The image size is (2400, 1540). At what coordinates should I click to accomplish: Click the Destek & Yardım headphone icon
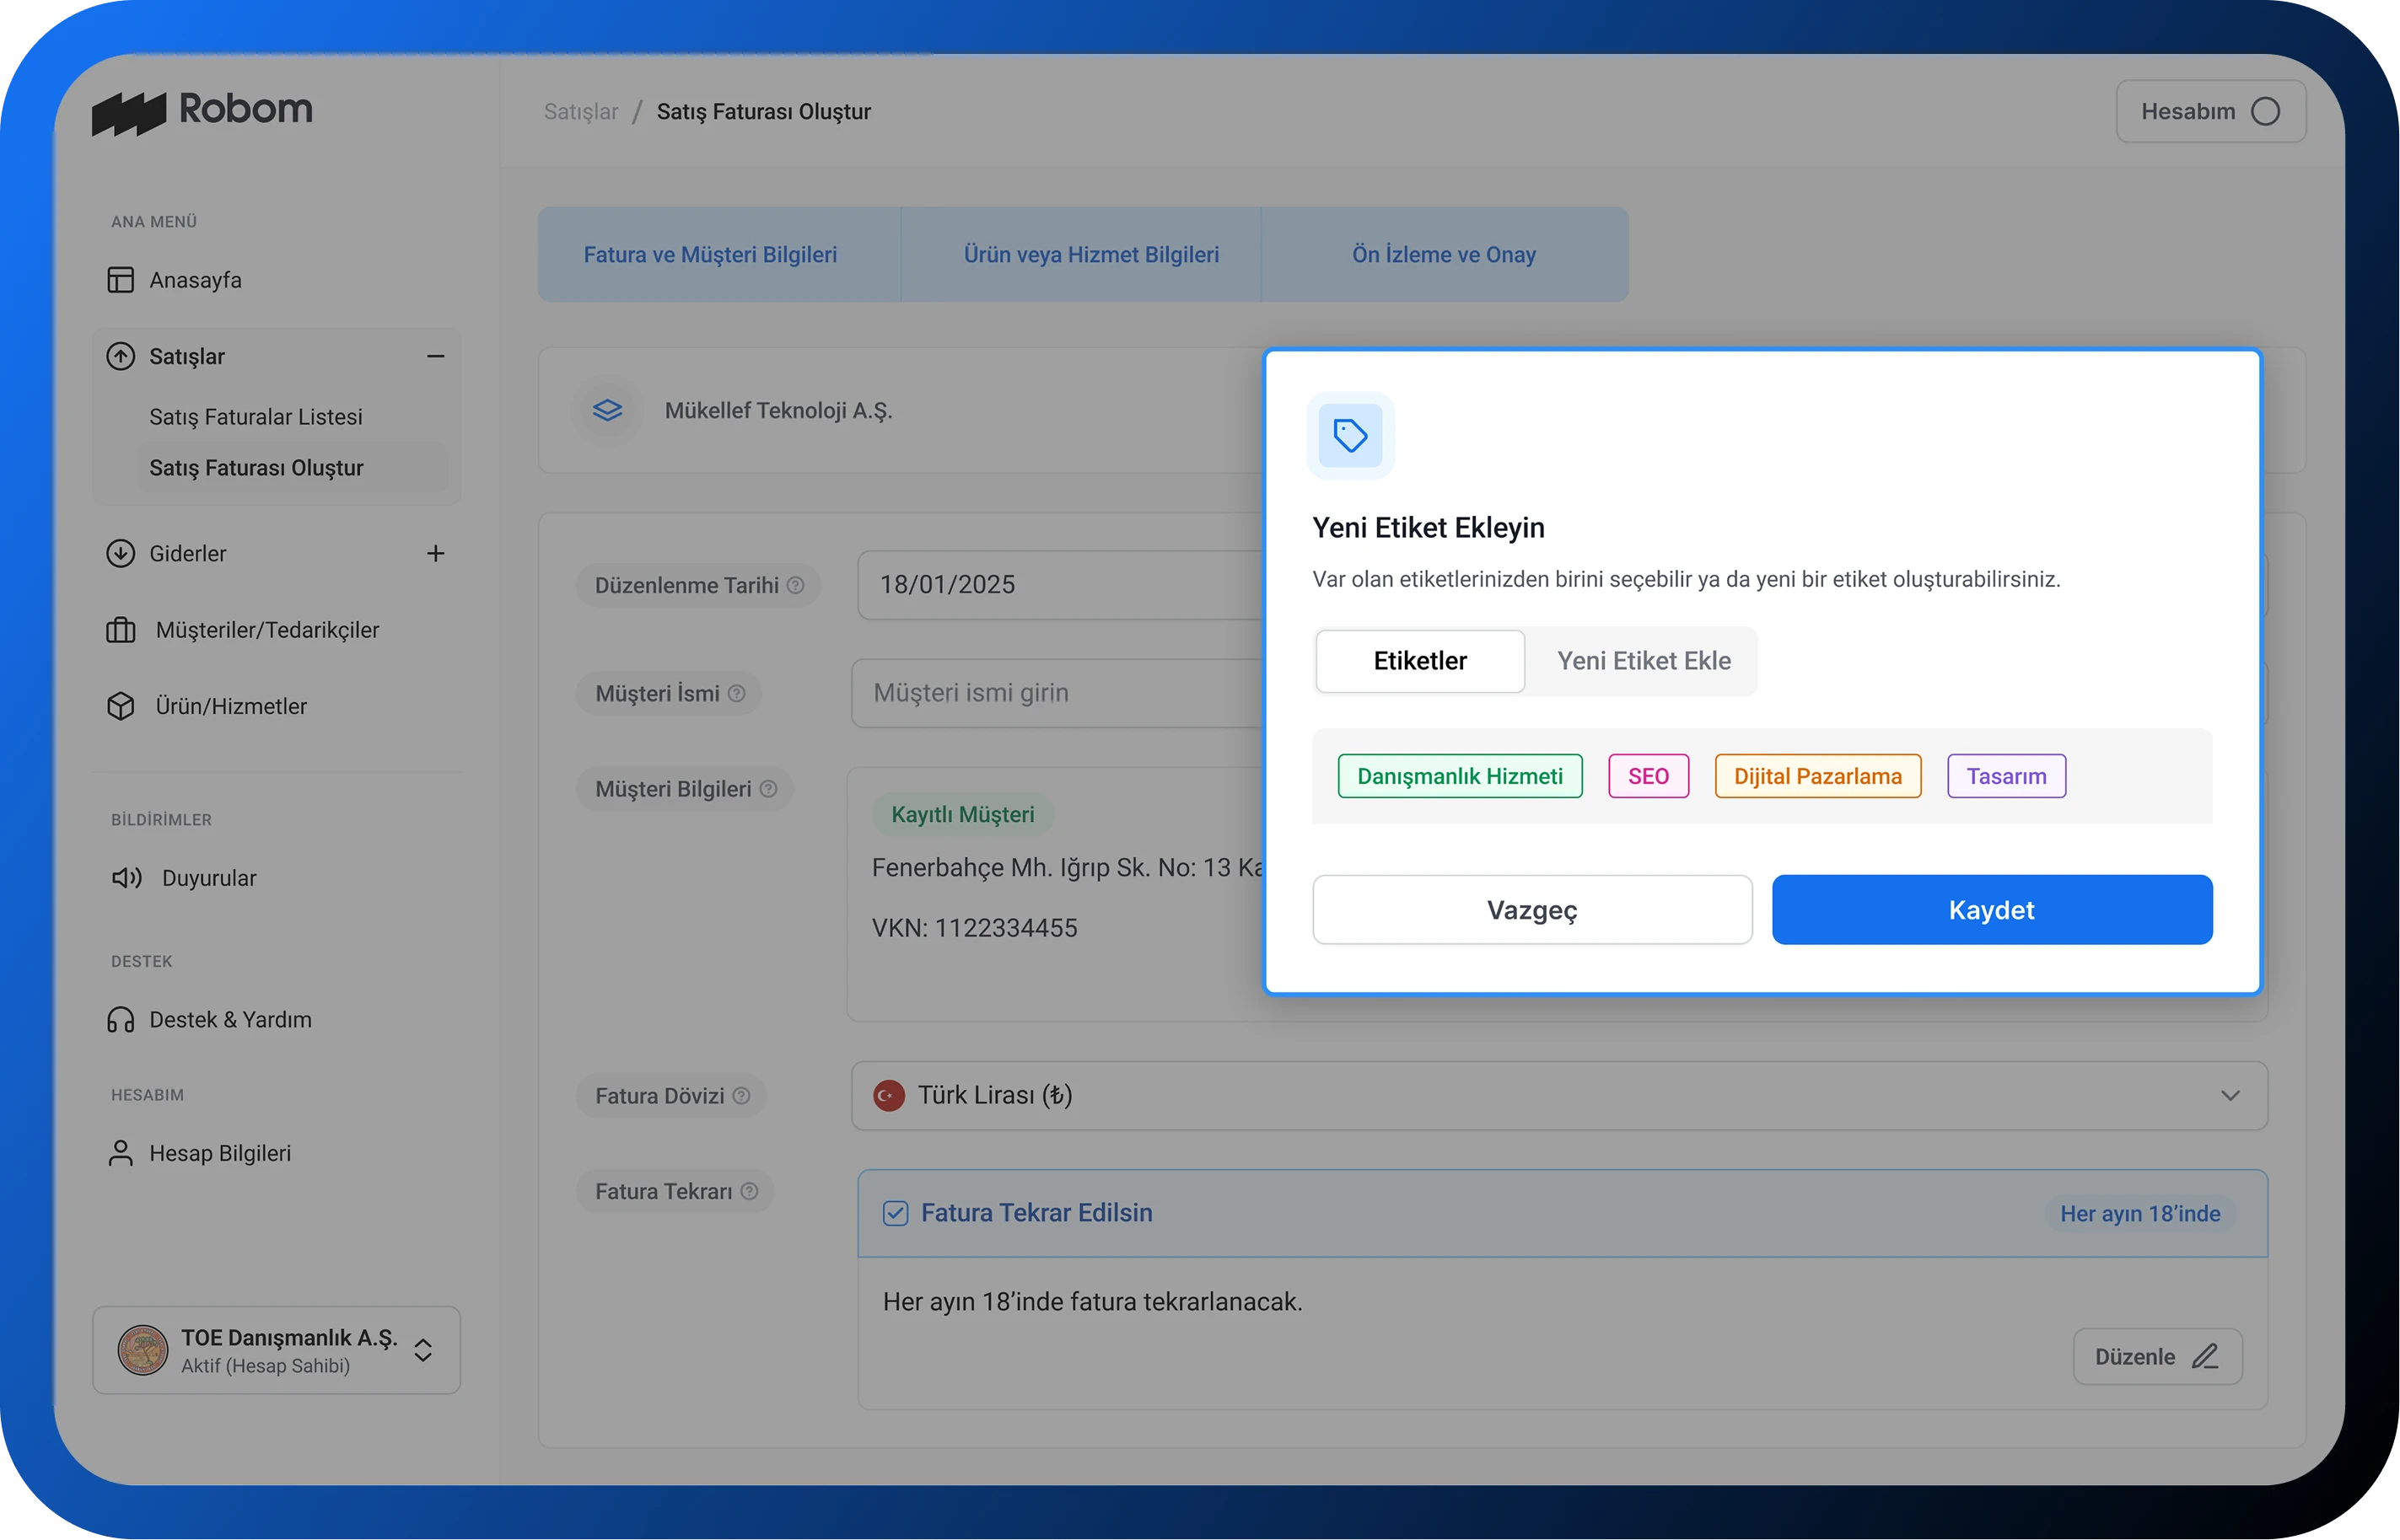[120, 1020]
